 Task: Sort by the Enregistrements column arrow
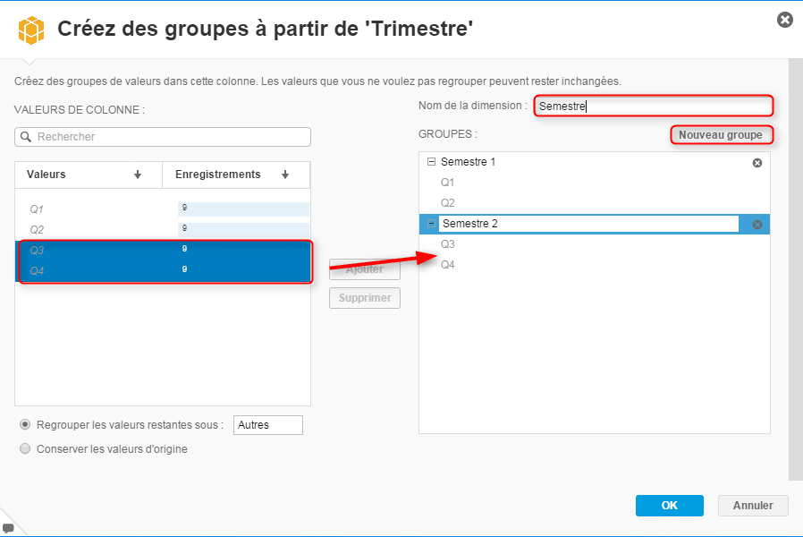pyautogui.click(x=284, y=175)
